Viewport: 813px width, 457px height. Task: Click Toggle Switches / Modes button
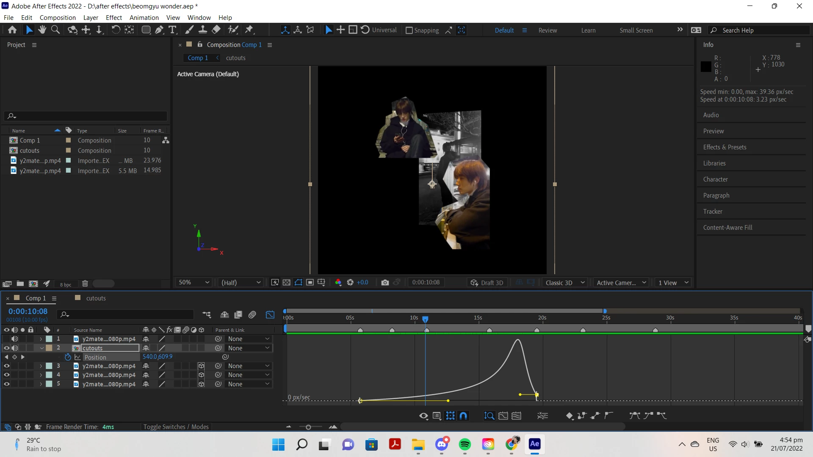176,427
